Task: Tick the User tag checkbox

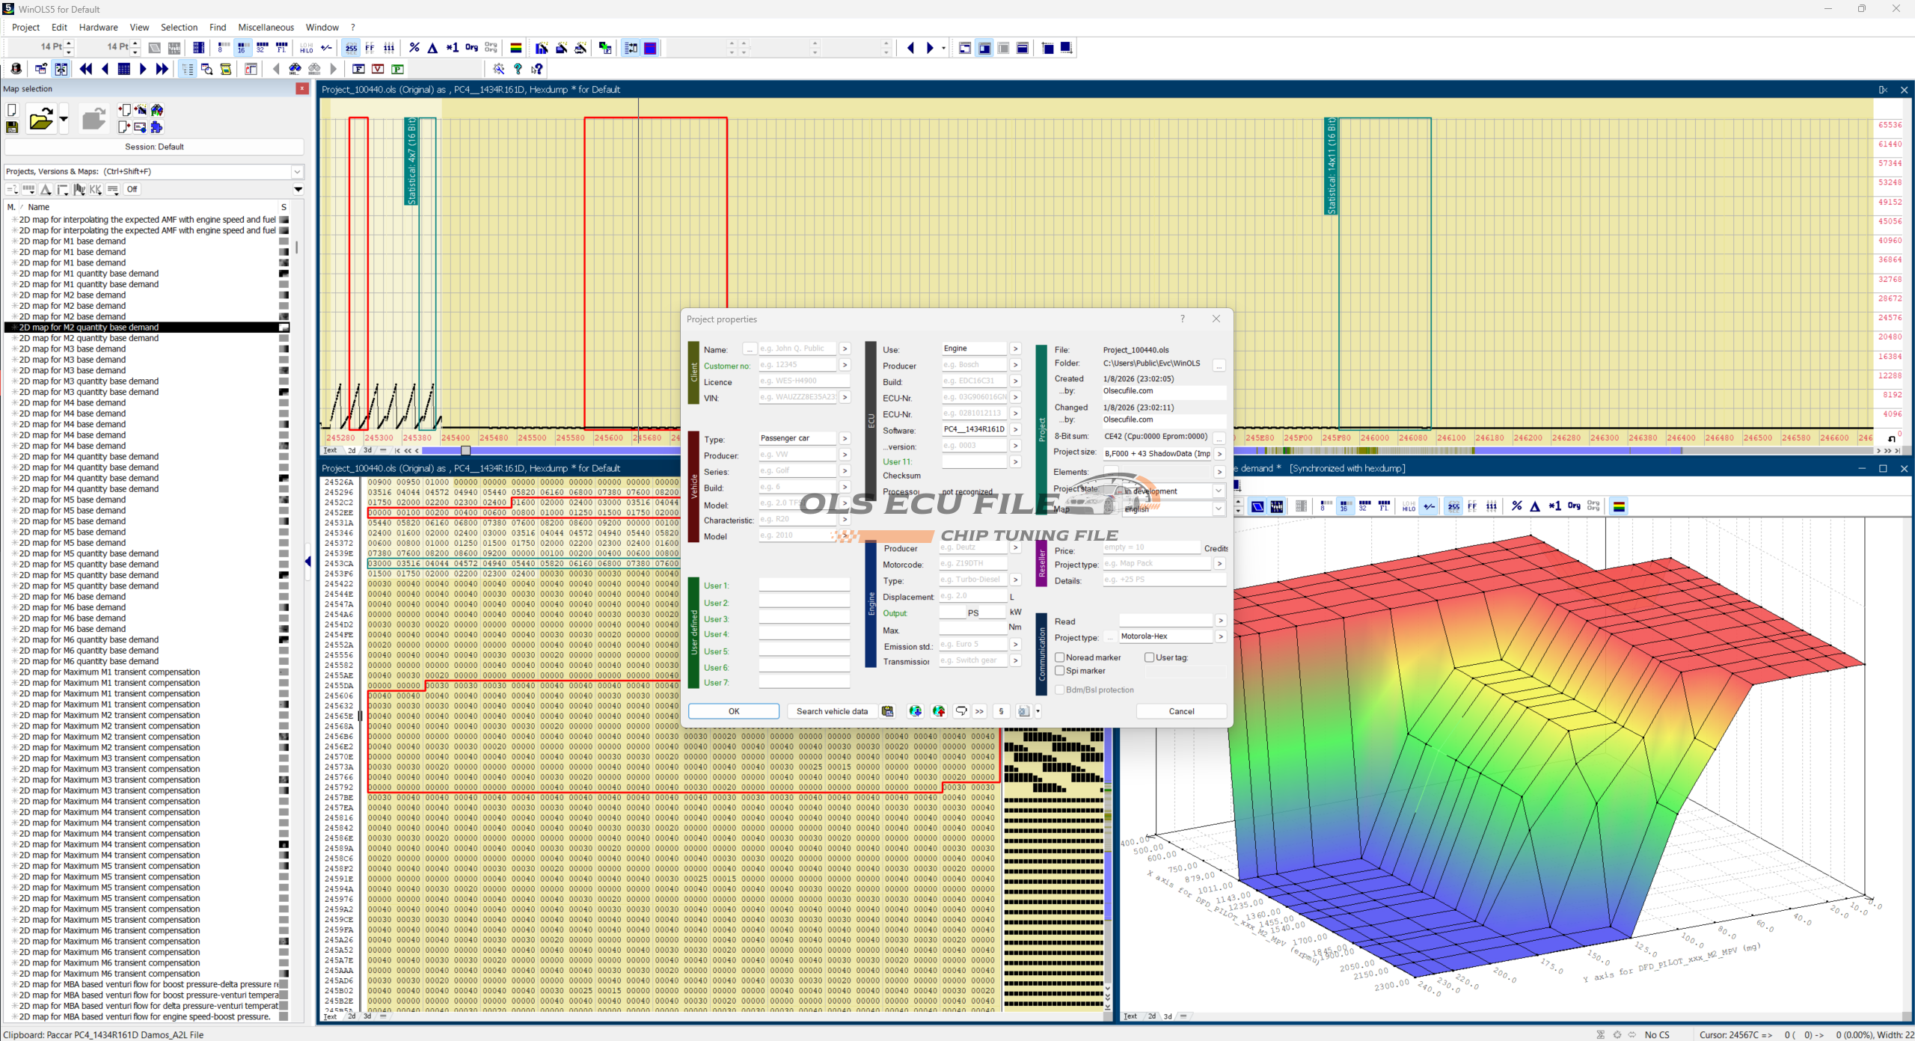Action: pos(1149,657)
